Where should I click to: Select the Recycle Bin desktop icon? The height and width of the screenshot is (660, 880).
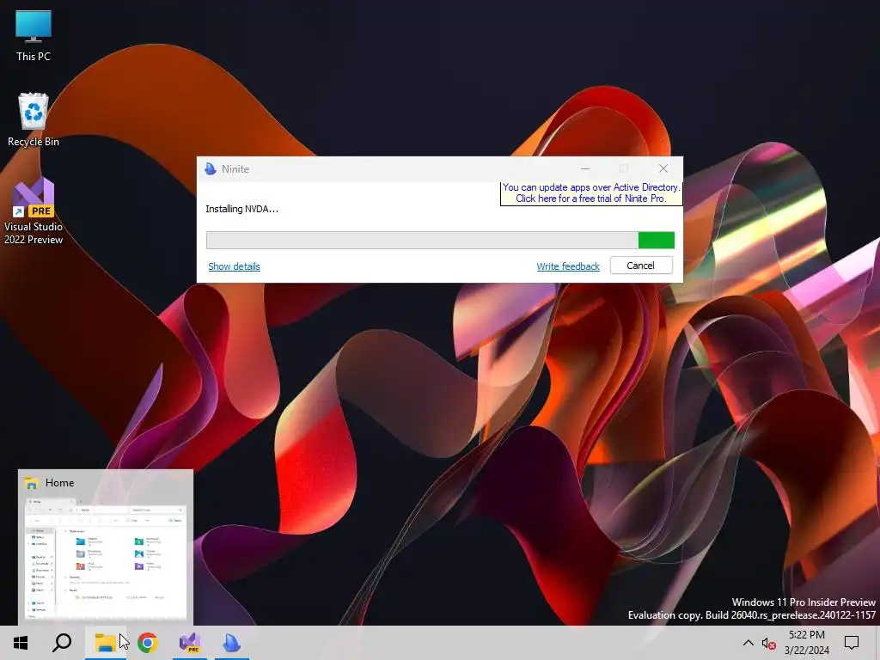34,120
